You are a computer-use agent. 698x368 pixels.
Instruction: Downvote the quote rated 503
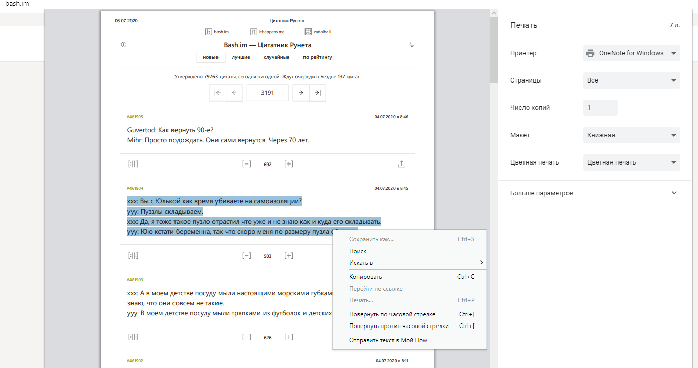click(247, 256)
